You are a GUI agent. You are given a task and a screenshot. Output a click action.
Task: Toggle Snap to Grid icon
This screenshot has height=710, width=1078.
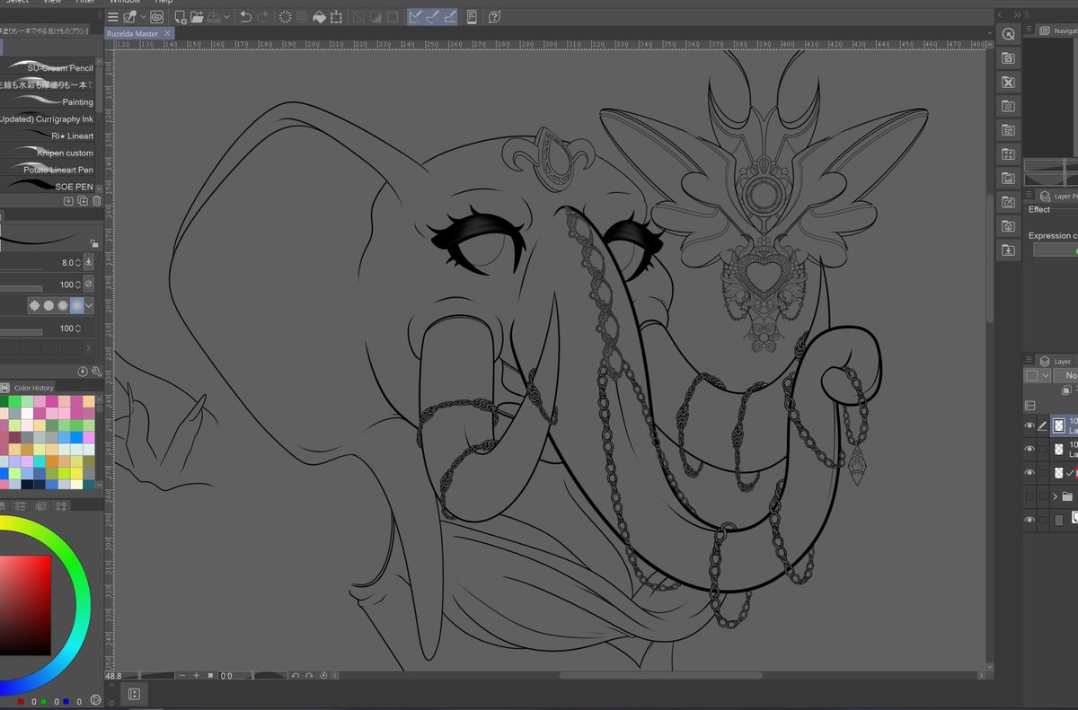(449, 17)
